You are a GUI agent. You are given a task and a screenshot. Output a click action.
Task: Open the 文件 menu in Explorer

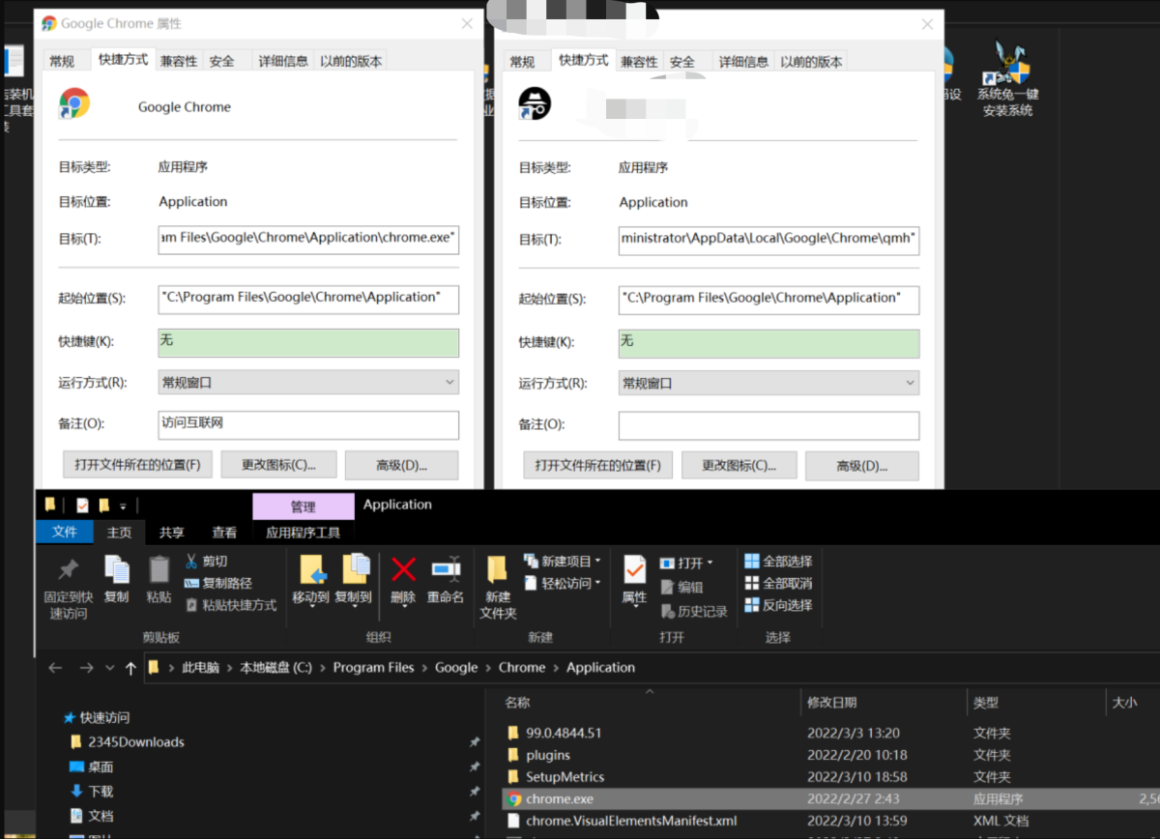65,532
